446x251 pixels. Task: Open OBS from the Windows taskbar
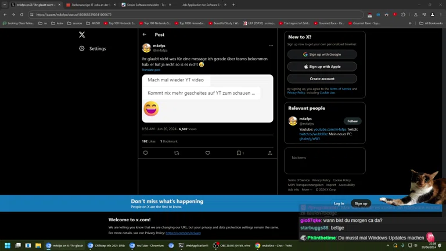click(x=231, y=246)
